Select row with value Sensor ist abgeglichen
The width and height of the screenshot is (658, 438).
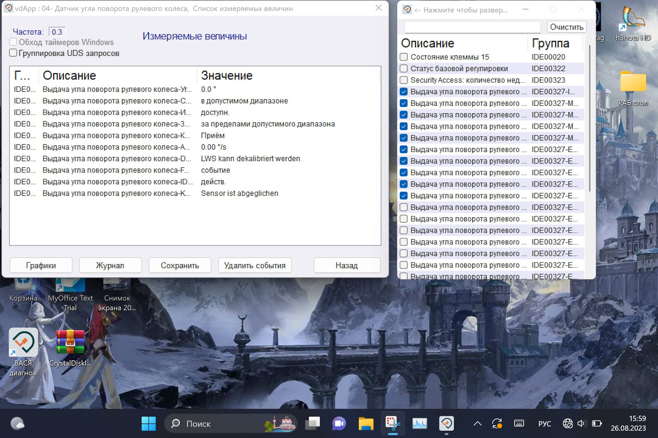[x=195, y=193]
